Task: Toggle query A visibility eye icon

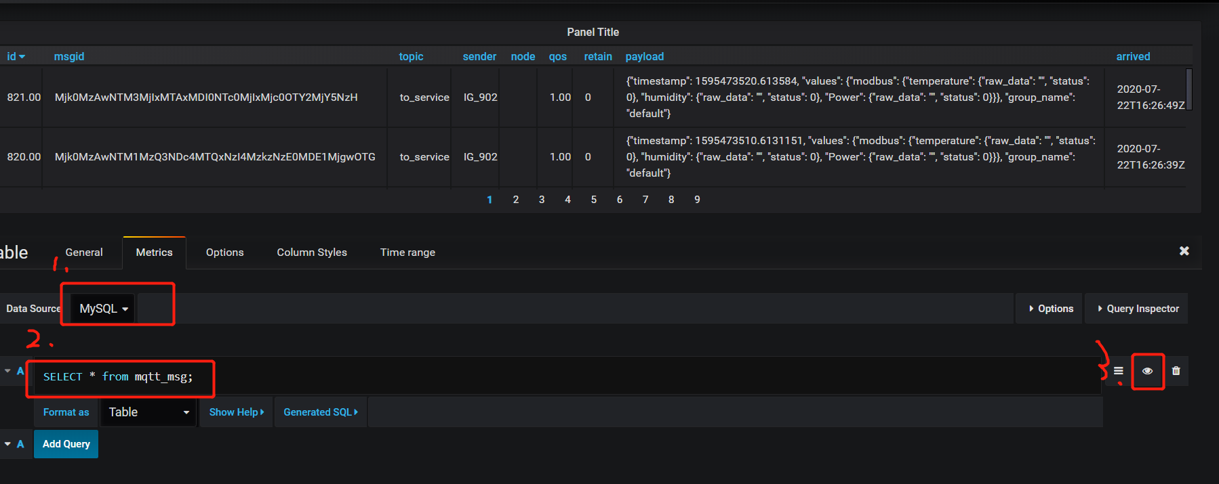Action: pyautogui.click(x=1147, y=371)
